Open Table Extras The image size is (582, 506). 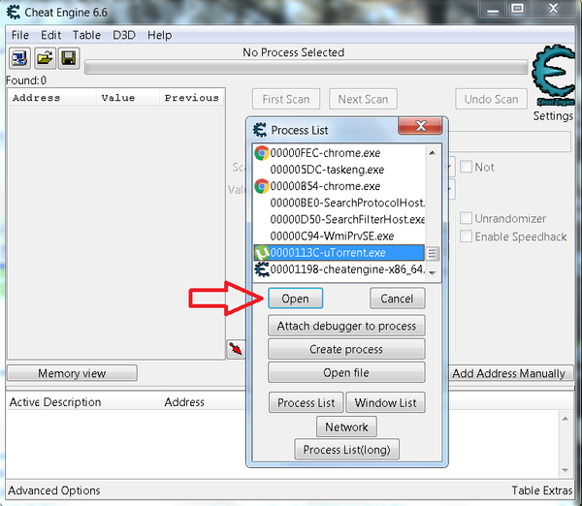tap(542, 490)
